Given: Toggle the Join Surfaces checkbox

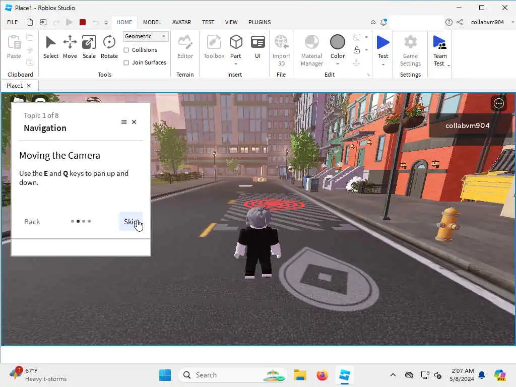Looking at the screenshot, I should [126, 62].
